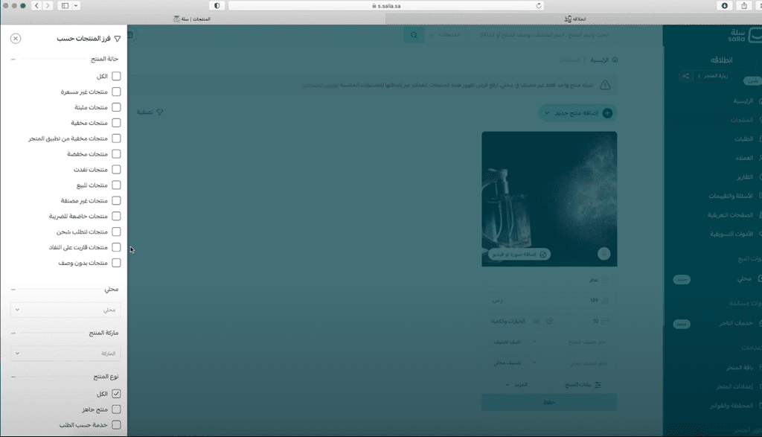Click the إضافة منتج جديد button
Screen dimensions: 762x437
(577, 112)
